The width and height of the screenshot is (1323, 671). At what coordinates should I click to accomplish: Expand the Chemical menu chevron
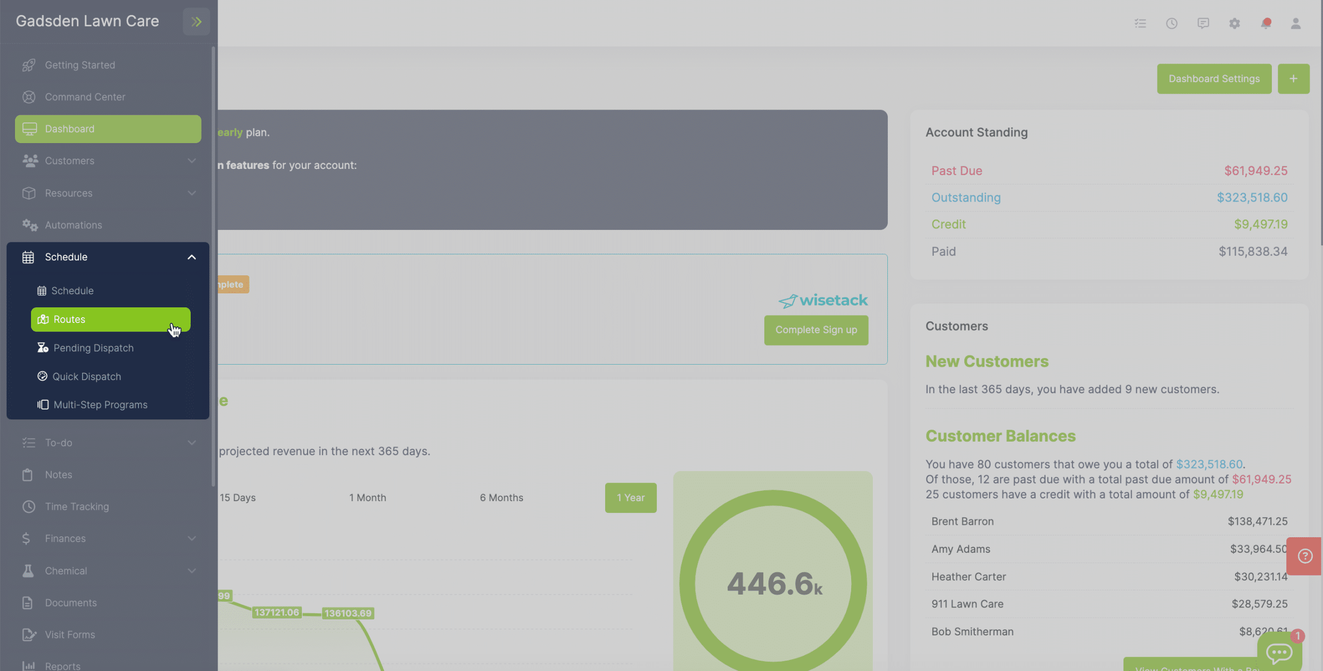[192, 571]
